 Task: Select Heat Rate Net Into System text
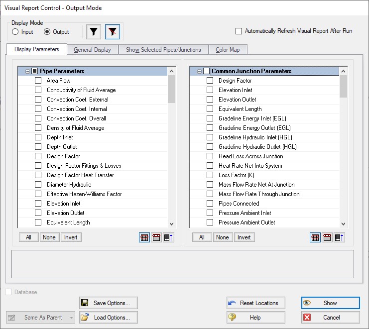pos(250,166)
